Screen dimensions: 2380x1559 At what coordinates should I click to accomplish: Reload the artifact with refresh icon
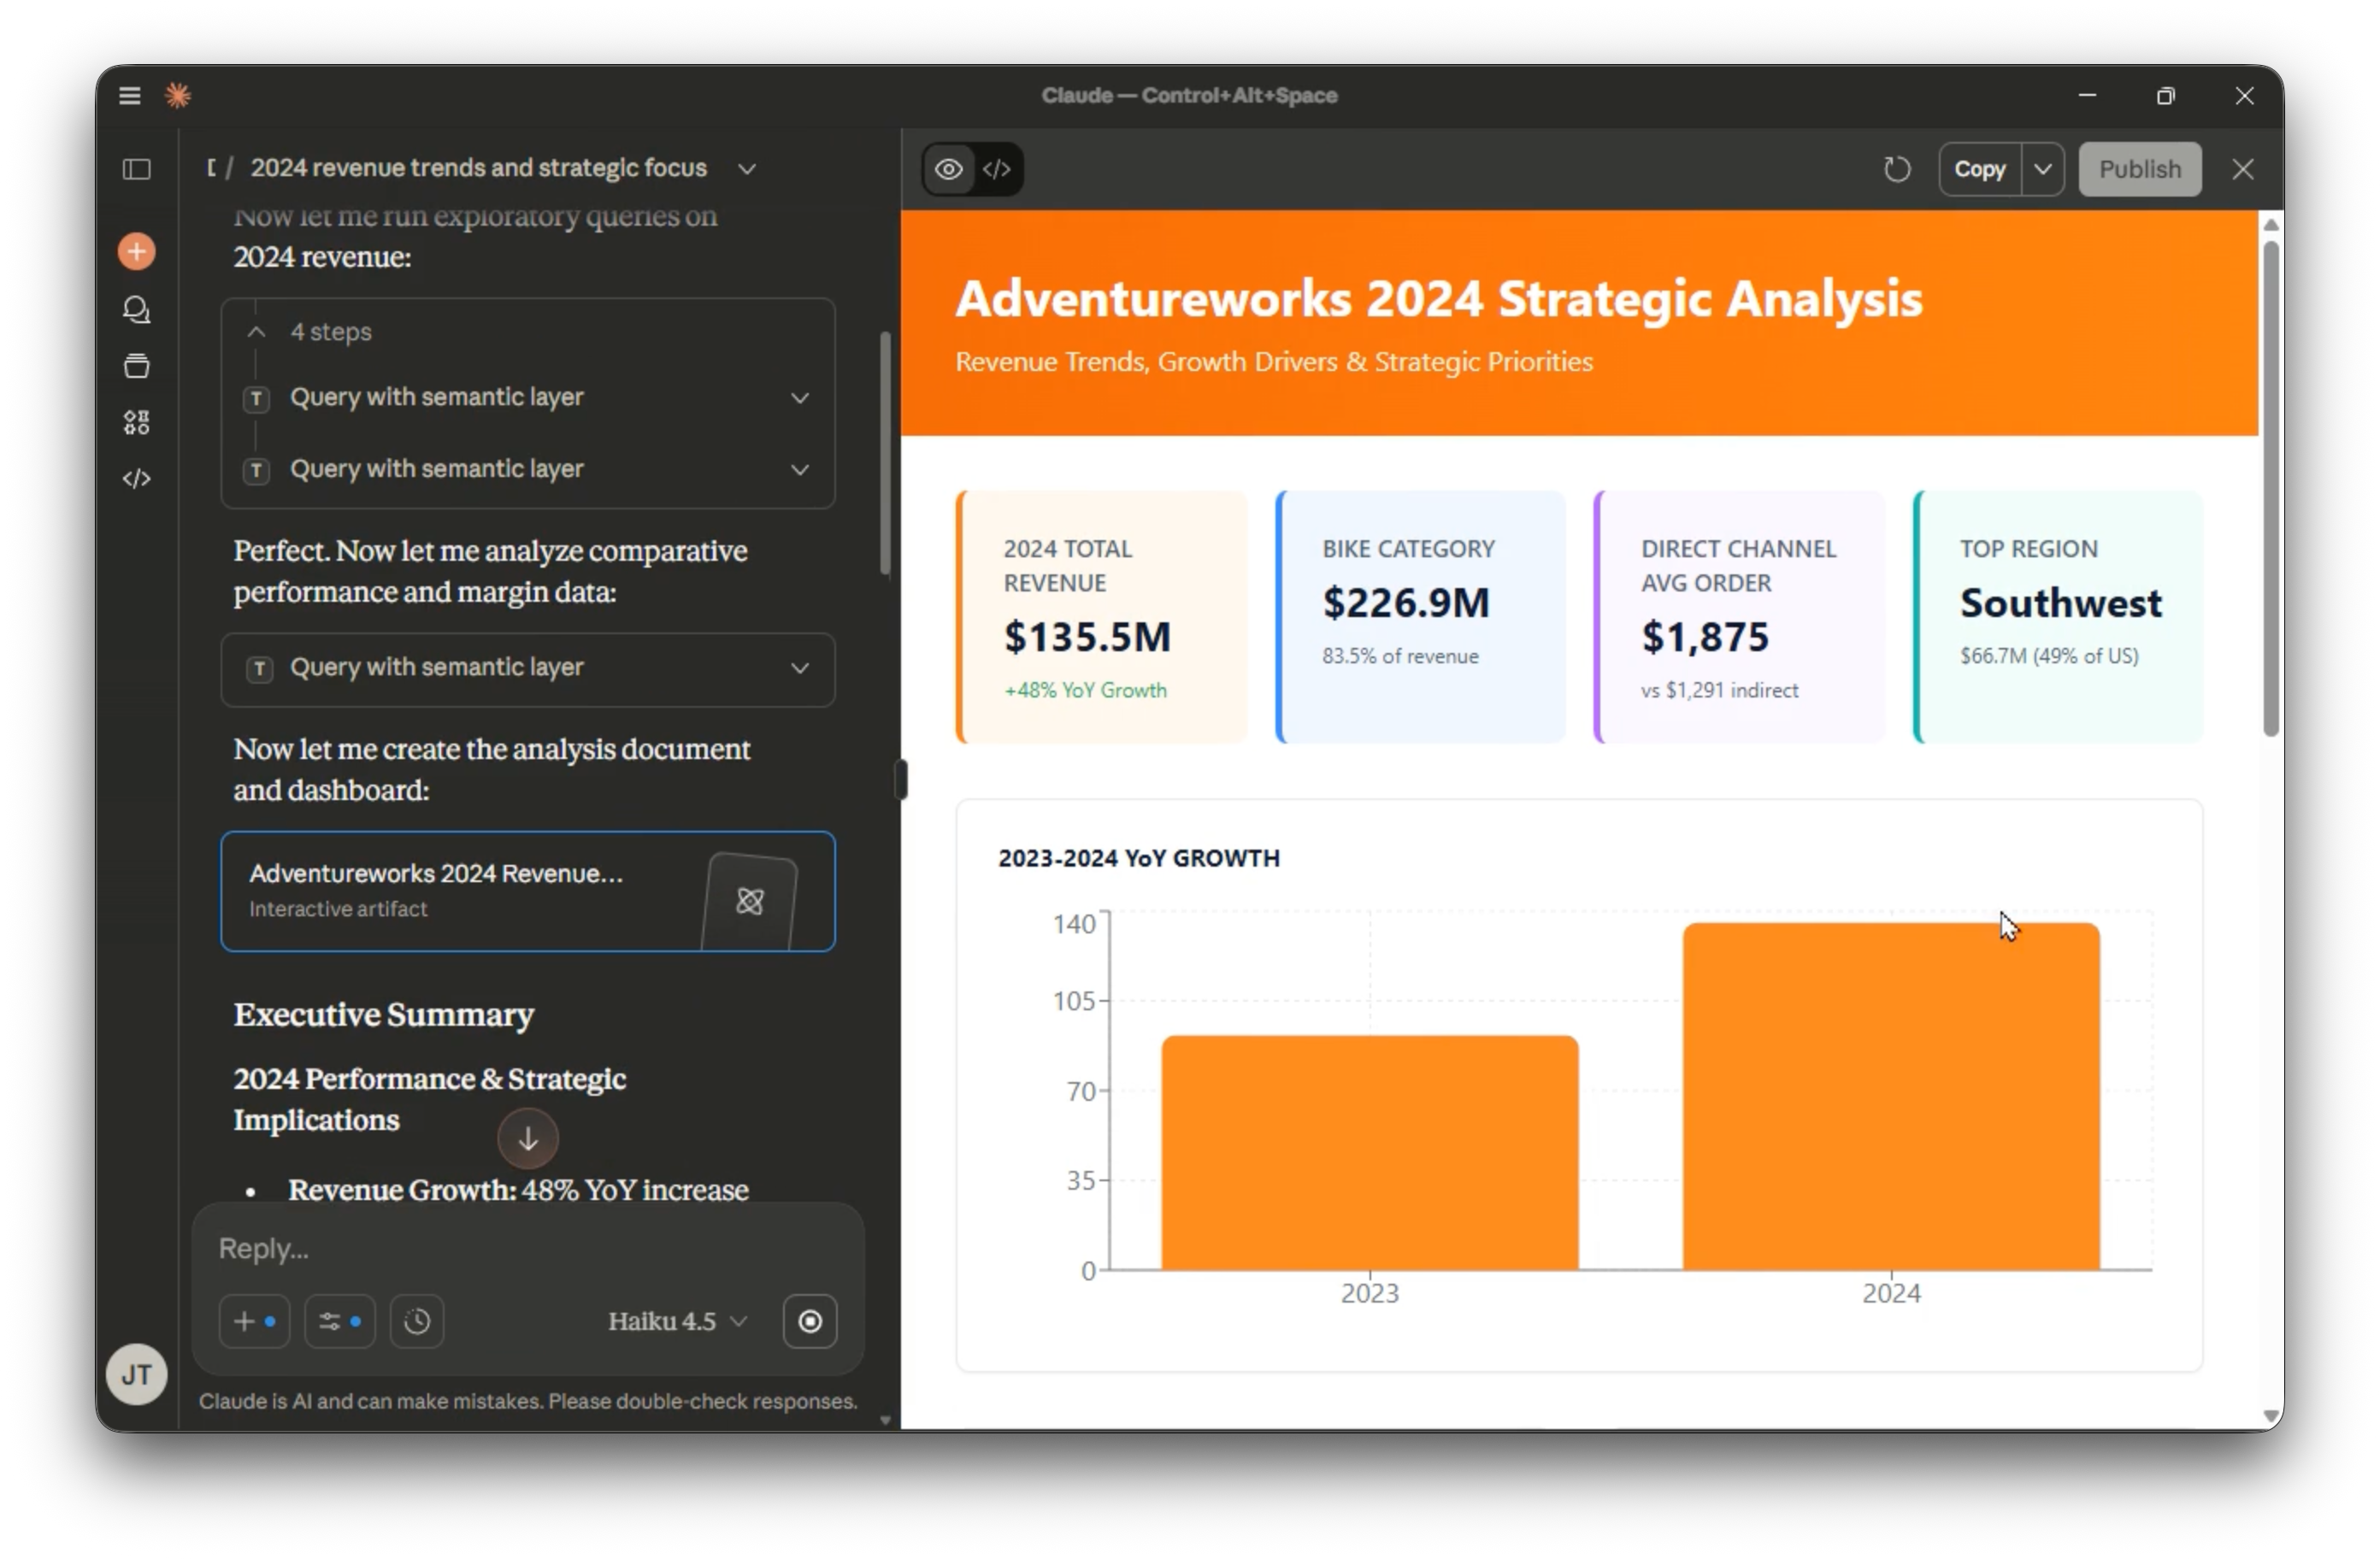pos(1897,169)
